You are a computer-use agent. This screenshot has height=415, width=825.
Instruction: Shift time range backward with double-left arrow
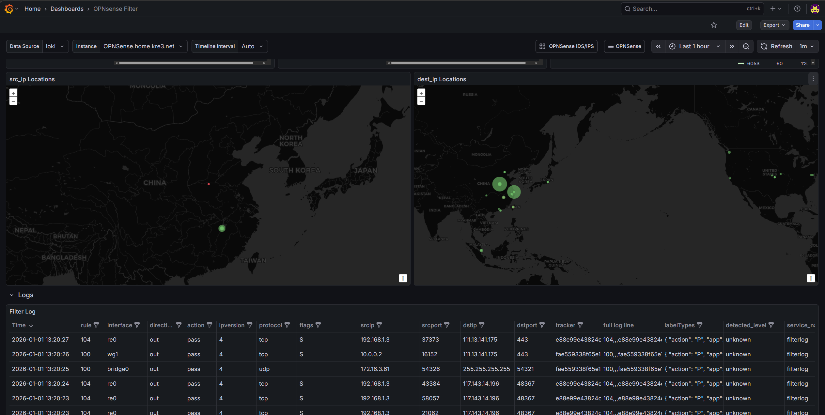coord(658,46)
